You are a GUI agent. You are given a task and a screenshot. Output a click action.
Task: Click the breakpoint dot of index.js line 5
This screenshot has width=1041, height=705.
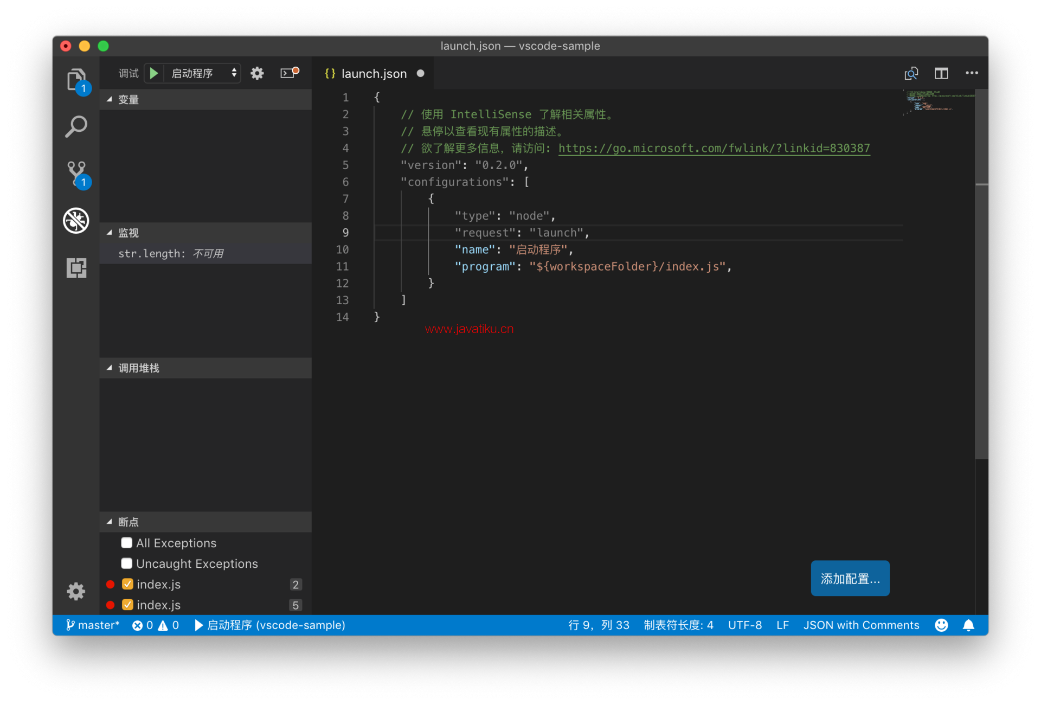point(111,605)
